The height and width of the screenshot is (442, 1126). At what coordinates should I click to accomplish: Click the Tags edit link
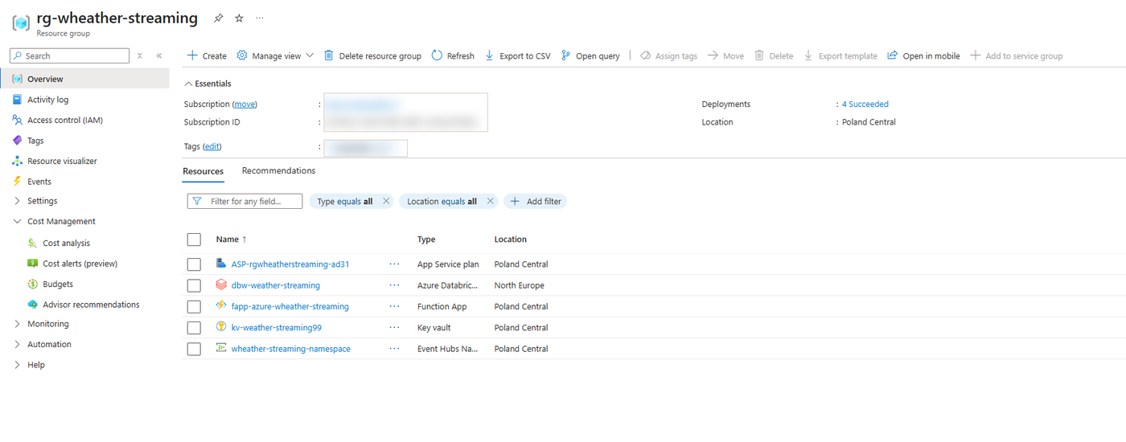[212, 147]
